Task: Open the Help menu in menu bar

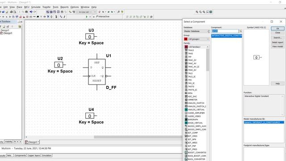Action: pos(94,7)
